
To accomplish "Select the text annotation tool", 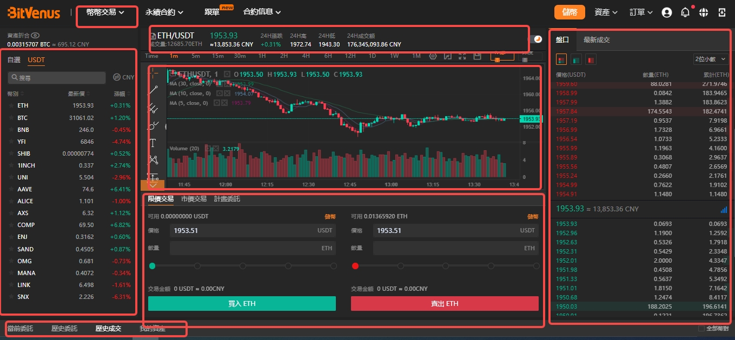I will tap(153, 143).
